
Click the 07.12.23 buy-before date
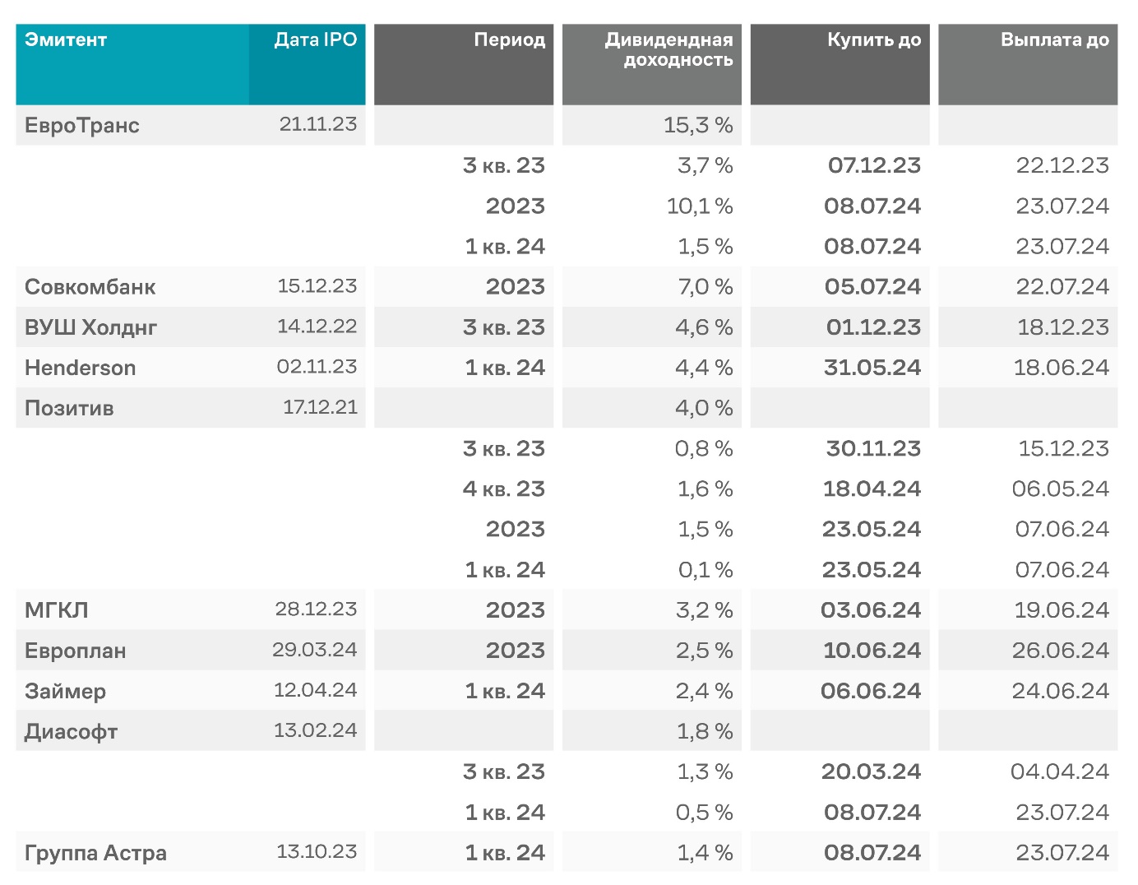coord(874,165)
